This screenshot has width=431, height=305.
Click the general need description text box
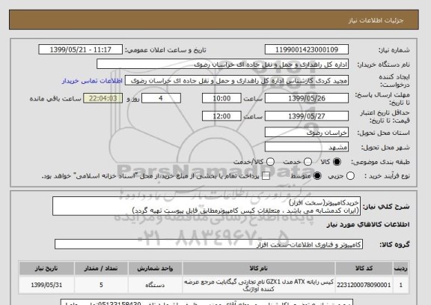[x=207, y=206]
